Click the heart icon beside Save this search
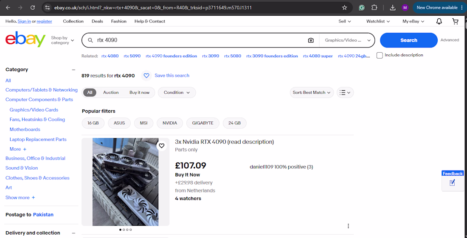 146,76
